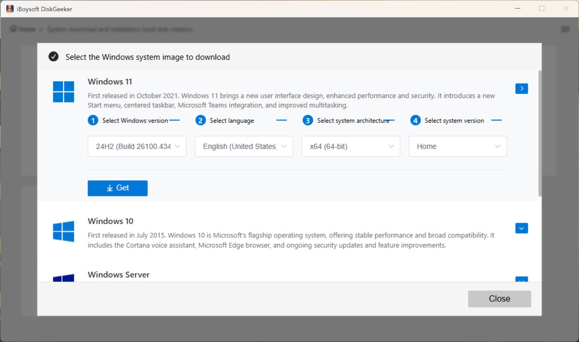579x342 pixels.
Task: Open the Windows version dropdown showing 24H2
Action: (137, 146)
